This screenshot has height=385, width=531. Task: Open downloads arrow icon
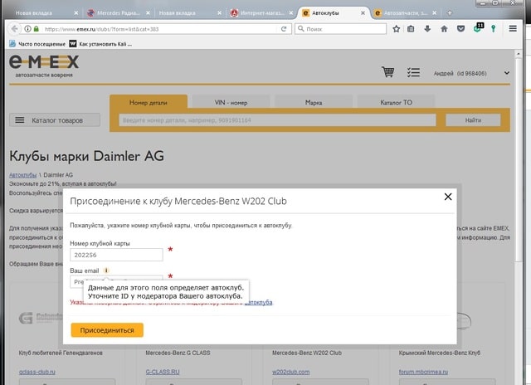pos(427,29)
